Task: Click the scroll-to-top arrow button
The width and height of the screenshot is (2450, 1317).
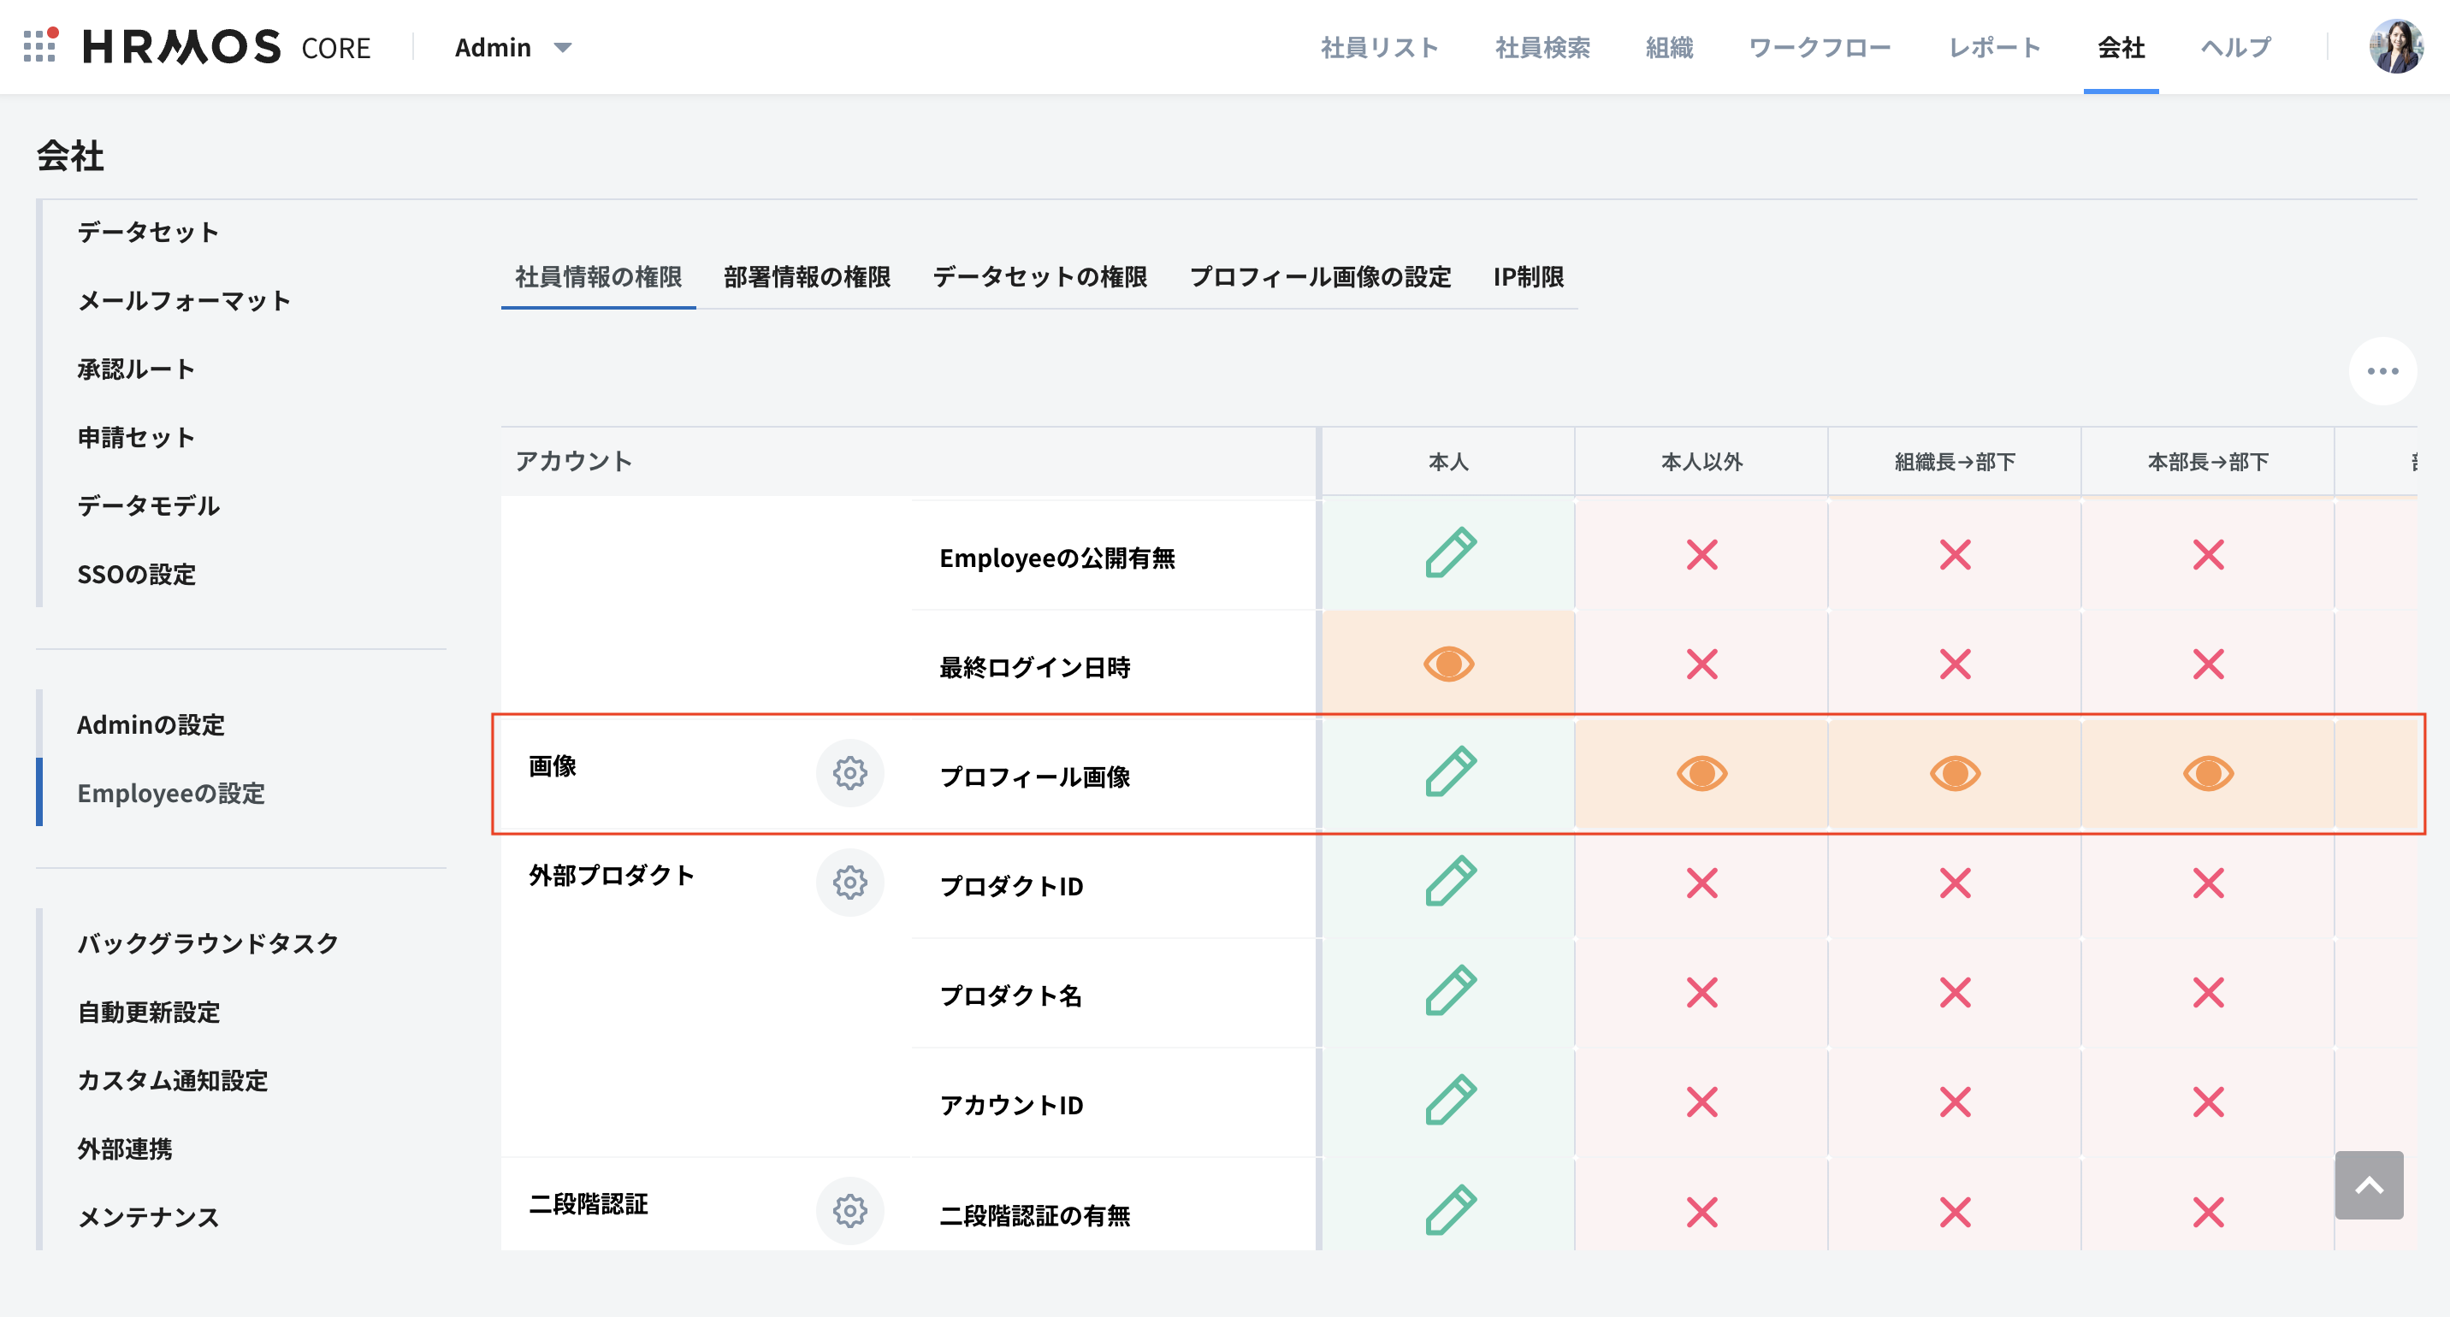Action: coord(2368,1184)
